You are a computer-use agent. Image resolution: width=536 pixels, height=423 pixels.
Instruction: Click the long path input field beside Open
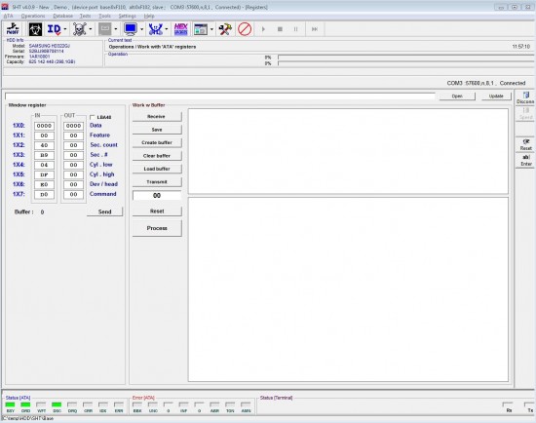[x=220, y=96]
